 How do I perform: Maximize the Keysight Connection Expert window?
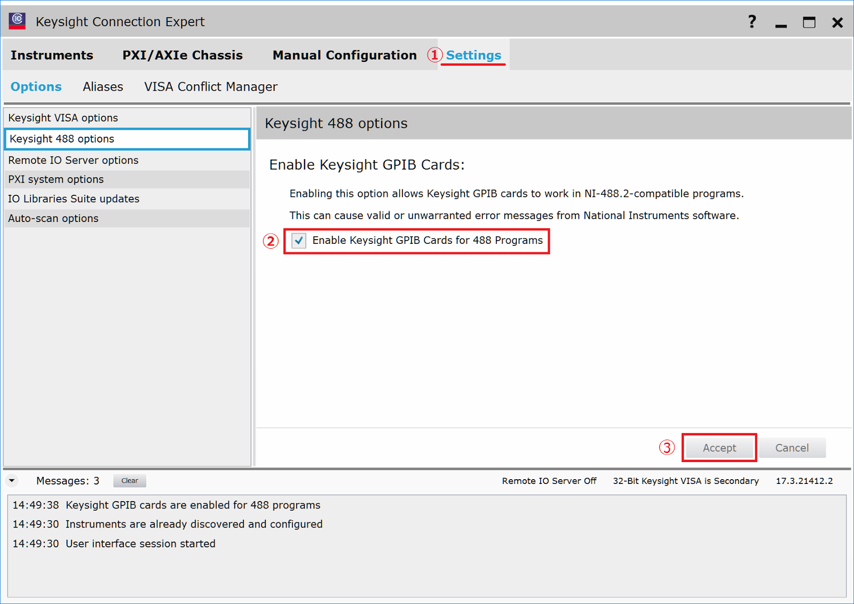(809, 22)
